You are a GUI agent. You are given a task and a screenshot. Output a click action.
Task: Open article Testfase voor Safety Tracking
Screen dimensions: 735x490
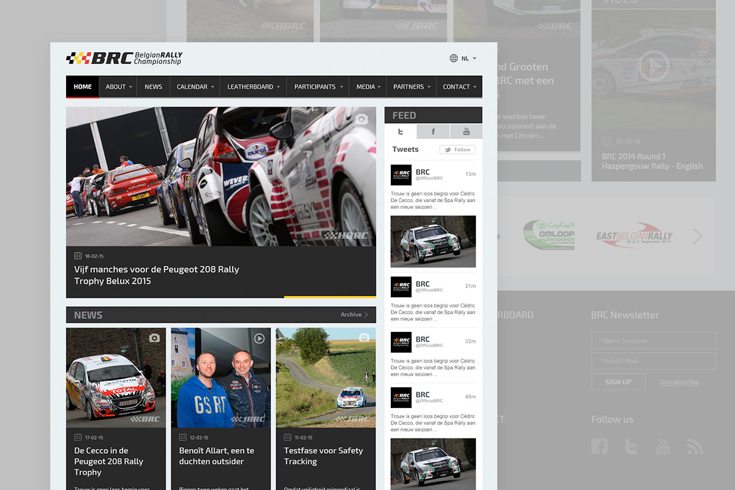coord(323,456)
